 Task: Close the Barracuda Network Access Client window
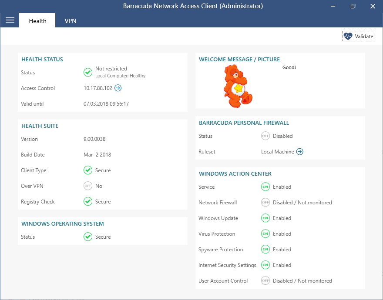coord(373,6)
